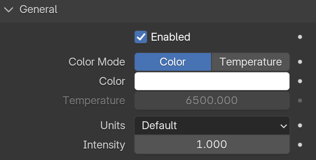The height and width of the screenshot is (160, 316).
Task: Click the animate dot beside Units
Action: click(300, 125)
